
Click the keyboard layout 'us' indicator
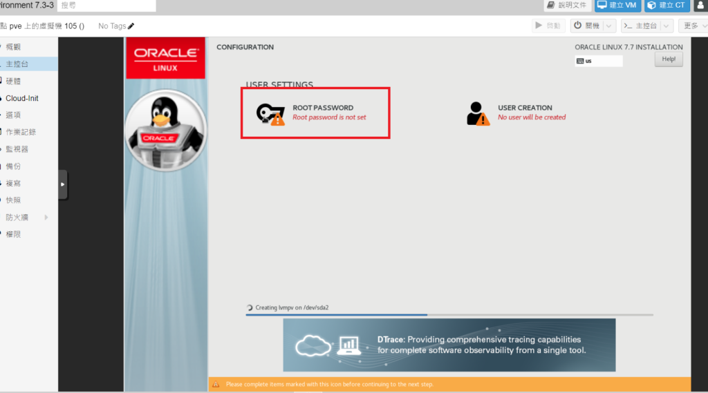[598, 61]
